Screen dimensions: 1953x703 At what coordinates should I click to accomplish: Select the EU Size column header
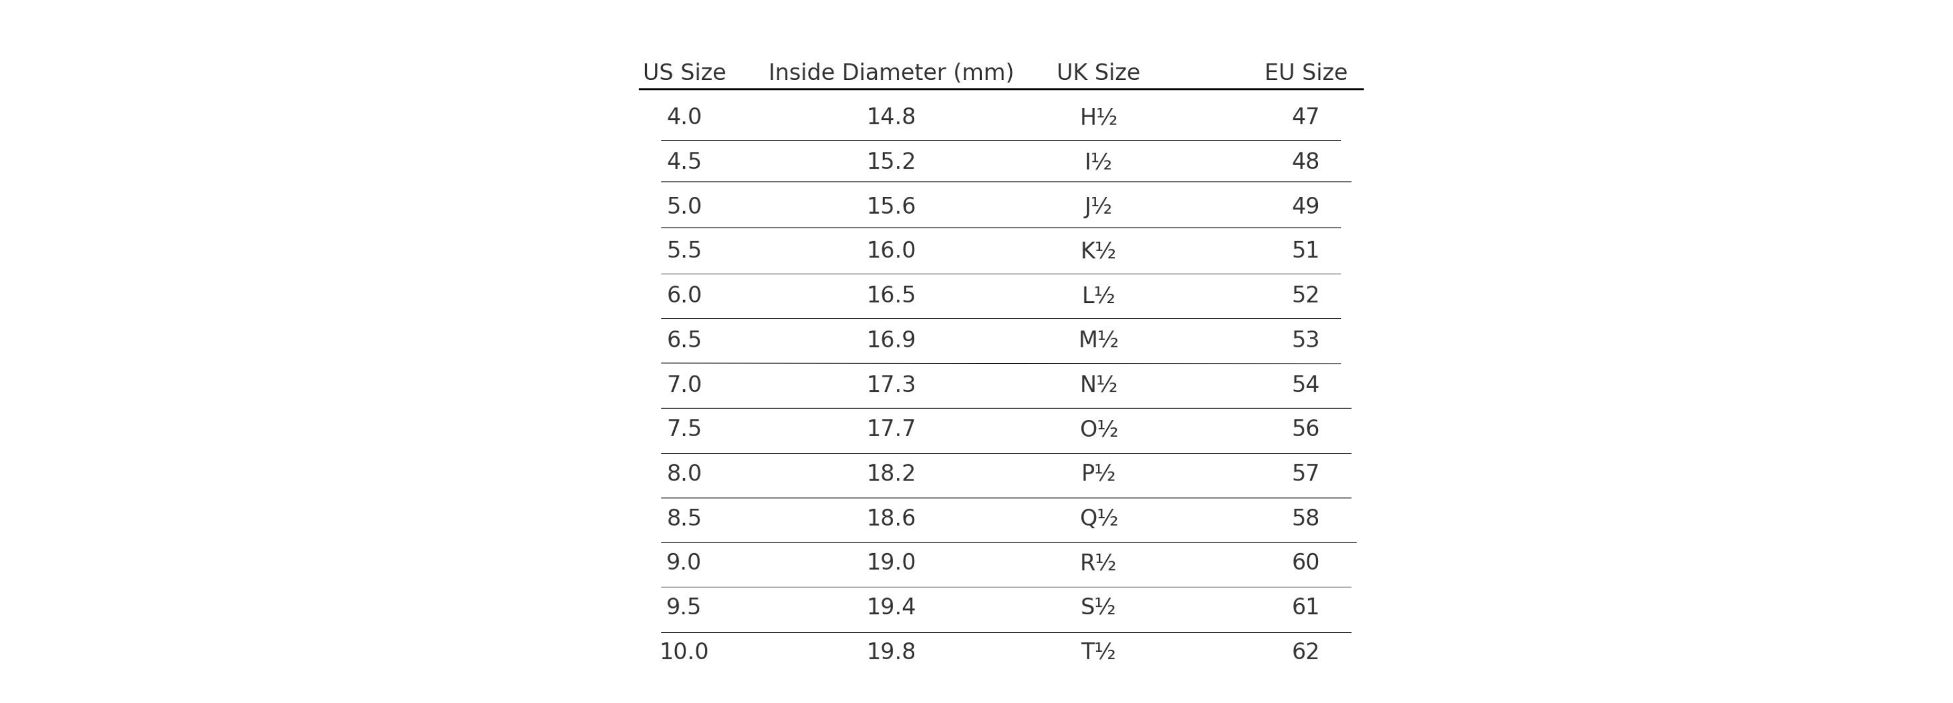point(1306,72)
